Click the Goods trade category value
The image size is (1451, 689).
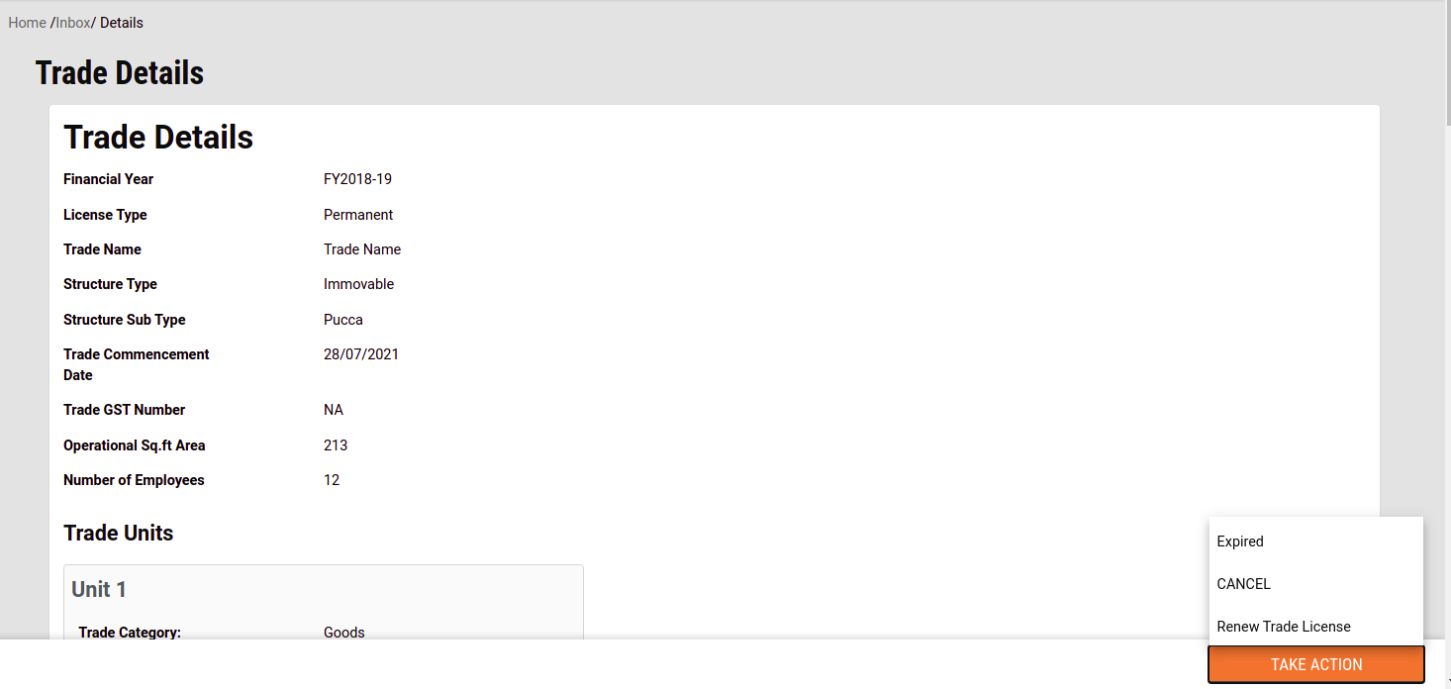click(x=343, y=633)
